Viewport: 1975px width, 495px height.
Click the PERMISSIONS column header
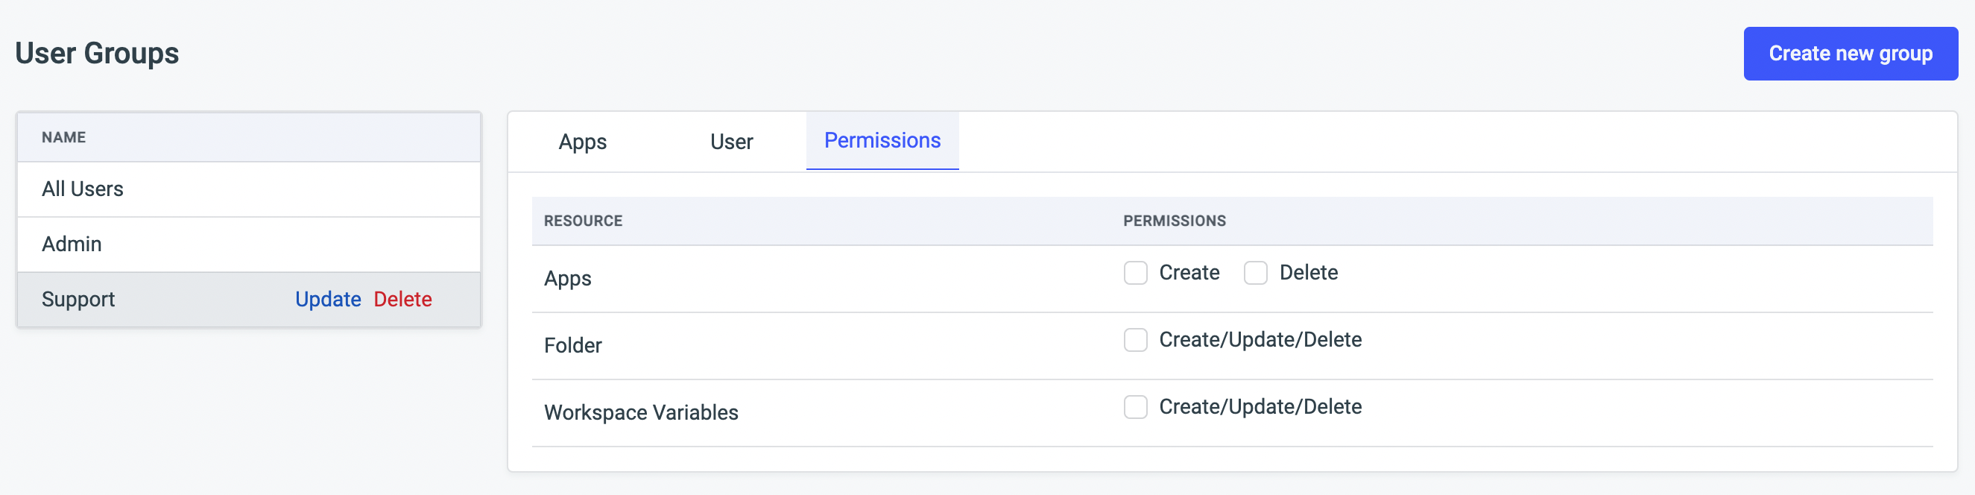tap(1174, 221)
